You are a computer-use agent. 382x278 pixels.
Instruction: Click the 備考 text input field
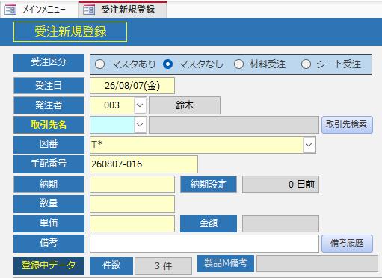204,244
